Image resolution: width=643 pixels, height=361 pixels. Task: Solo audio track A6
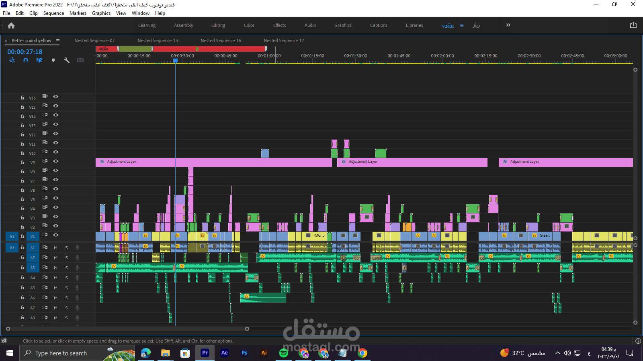click(x=66, y=298)
